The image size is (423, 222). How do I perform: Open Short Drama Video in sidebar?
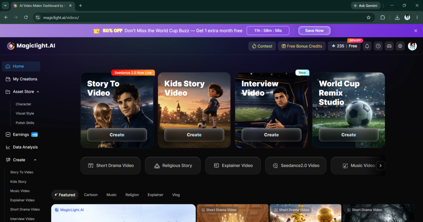point(25,209)
